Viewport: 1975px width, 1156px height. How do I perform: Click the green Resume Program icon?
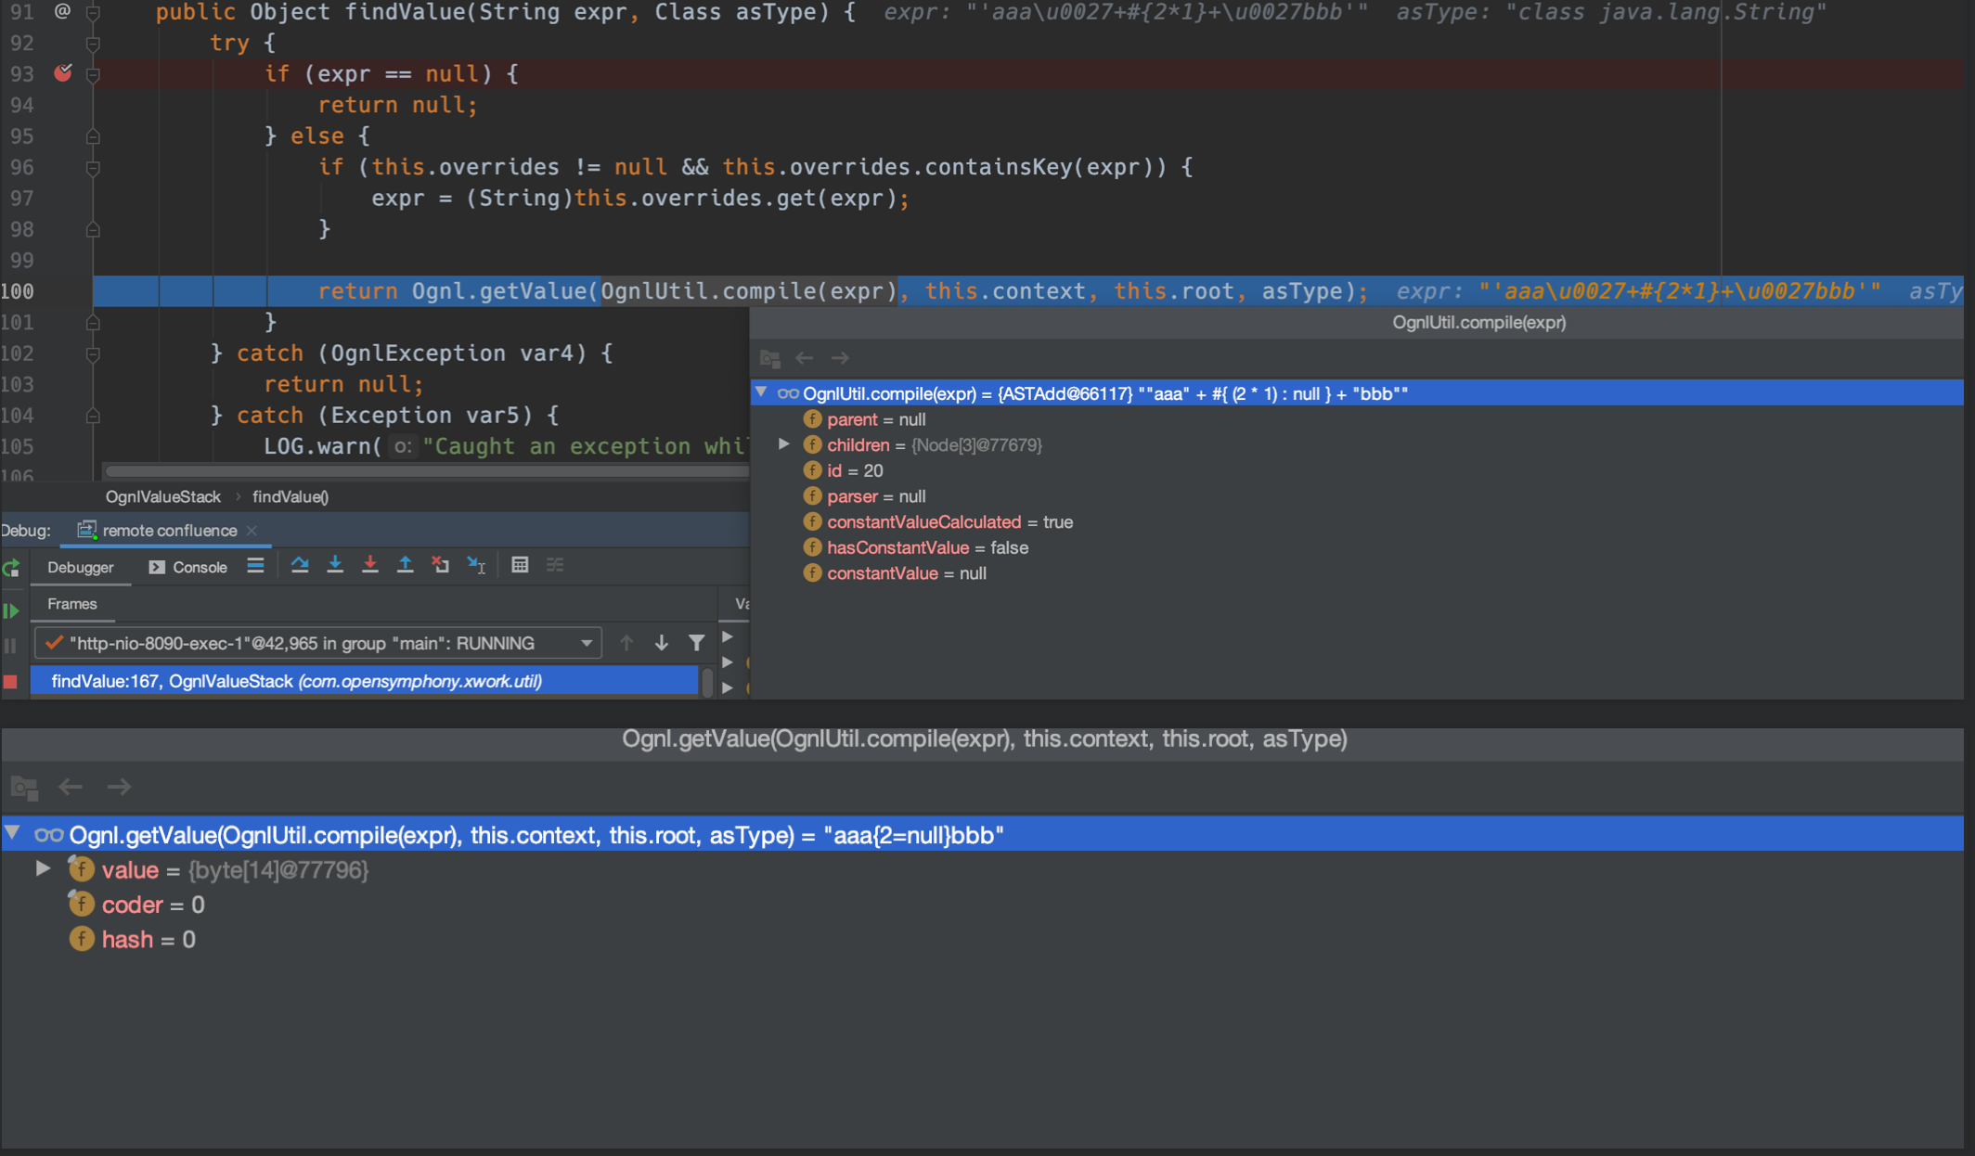tap(11, 610)
